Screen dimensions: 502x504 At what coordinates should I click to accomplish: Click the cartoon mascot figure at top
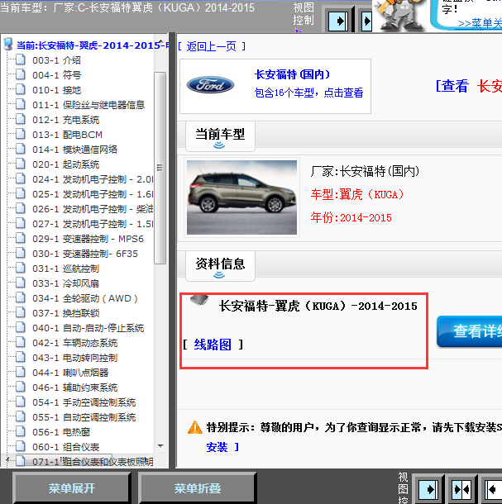[399, 16]
